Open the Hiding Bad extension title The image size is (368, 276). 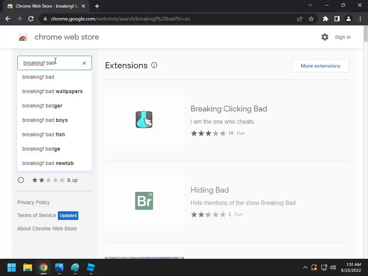(210, 190)
